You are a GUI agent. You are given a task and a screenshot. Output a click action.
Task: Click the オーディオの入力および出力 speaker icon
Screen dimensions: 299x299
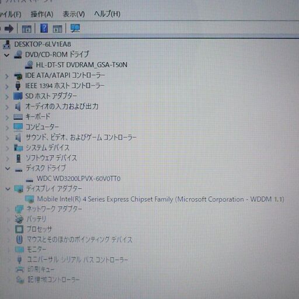pyautogui.click(x=18, y=106)
